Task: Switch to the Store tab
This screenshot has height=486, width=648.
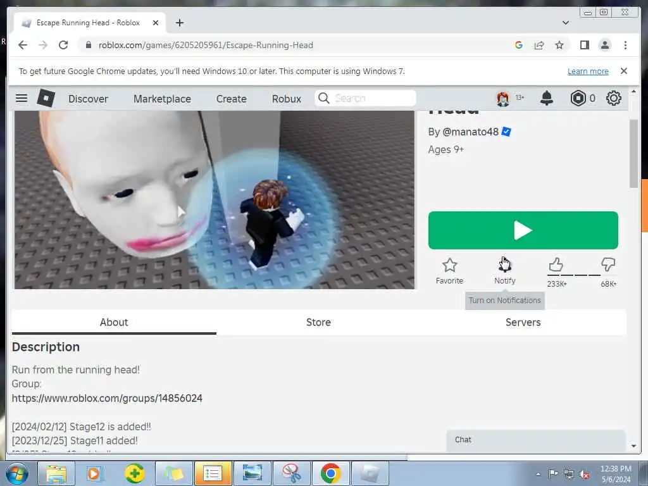Action: (318, 322)
